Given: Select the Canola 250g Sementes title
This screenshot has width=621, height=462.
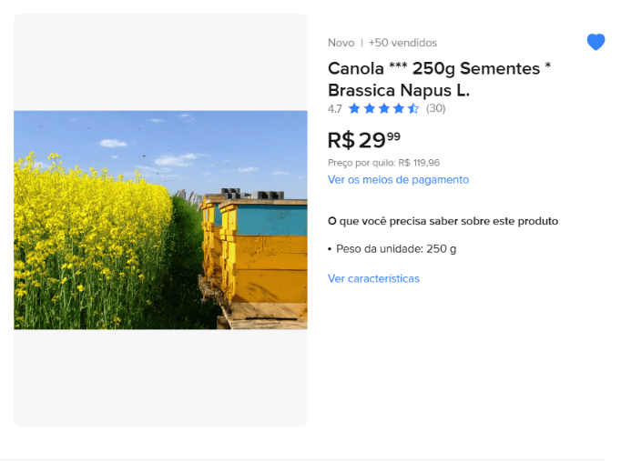Looking at the screenshot, I should [439, 79].
